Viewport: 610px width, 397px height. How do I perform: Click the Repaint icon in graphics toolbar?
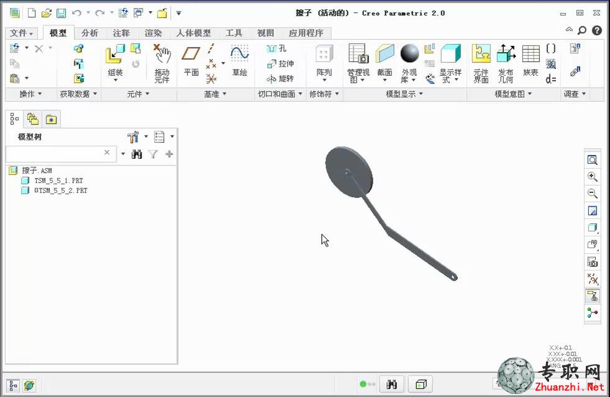[592, 211]
